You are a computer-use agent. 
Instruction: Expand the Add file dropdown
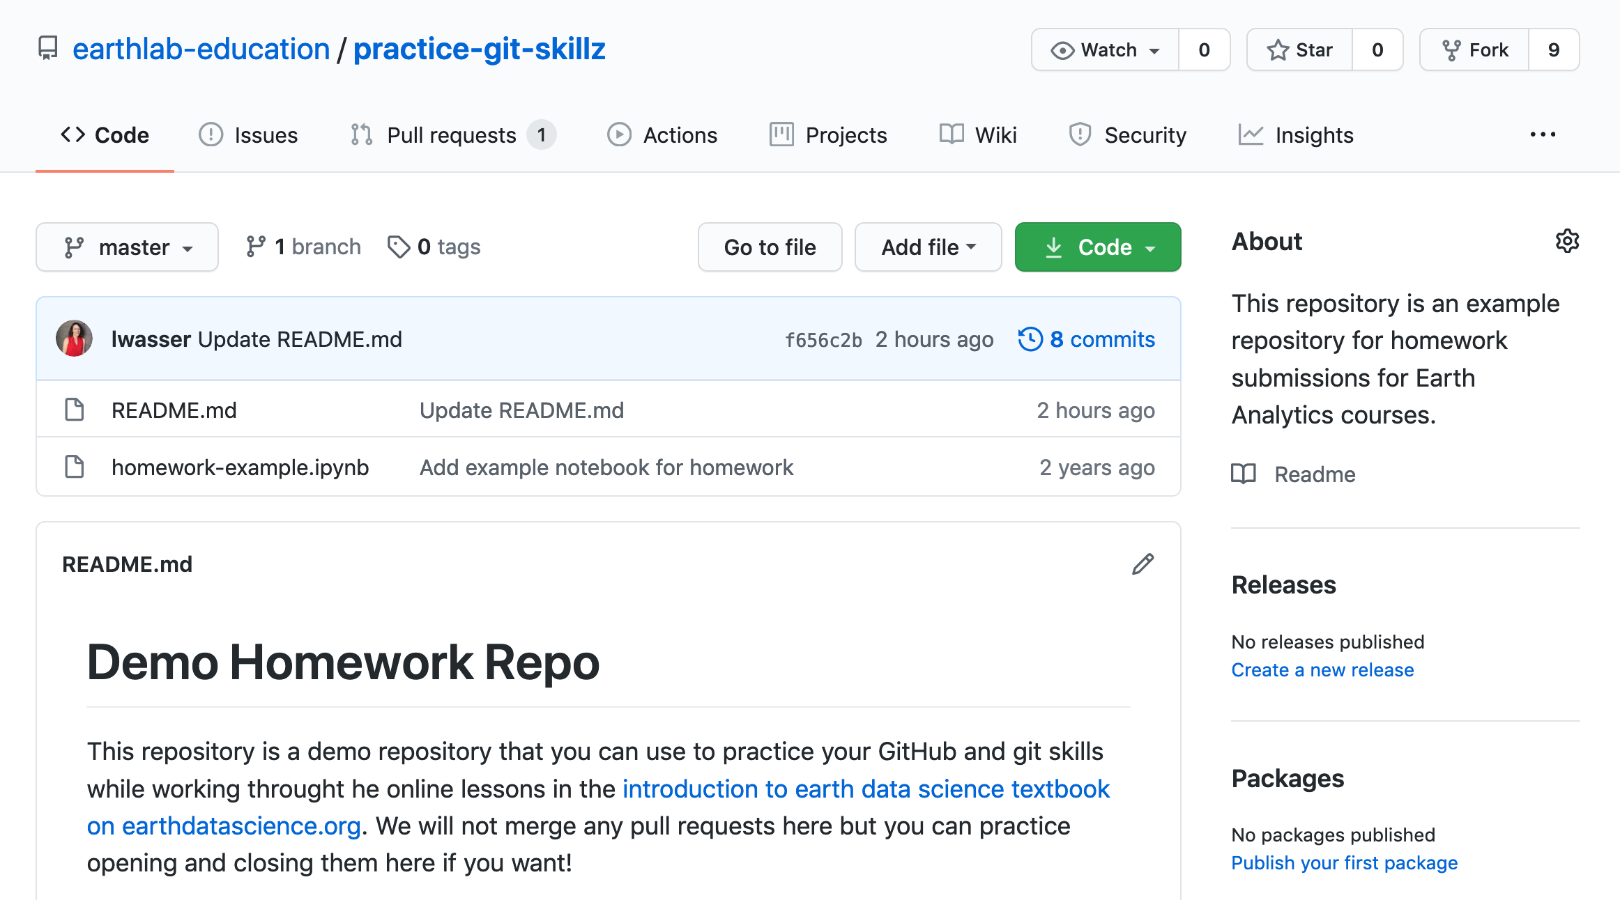[928, 247]
